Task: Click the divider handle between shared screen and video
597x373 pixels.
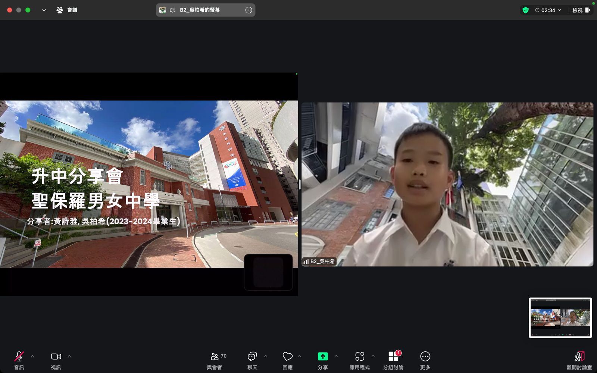Action: tap(300, 184)
